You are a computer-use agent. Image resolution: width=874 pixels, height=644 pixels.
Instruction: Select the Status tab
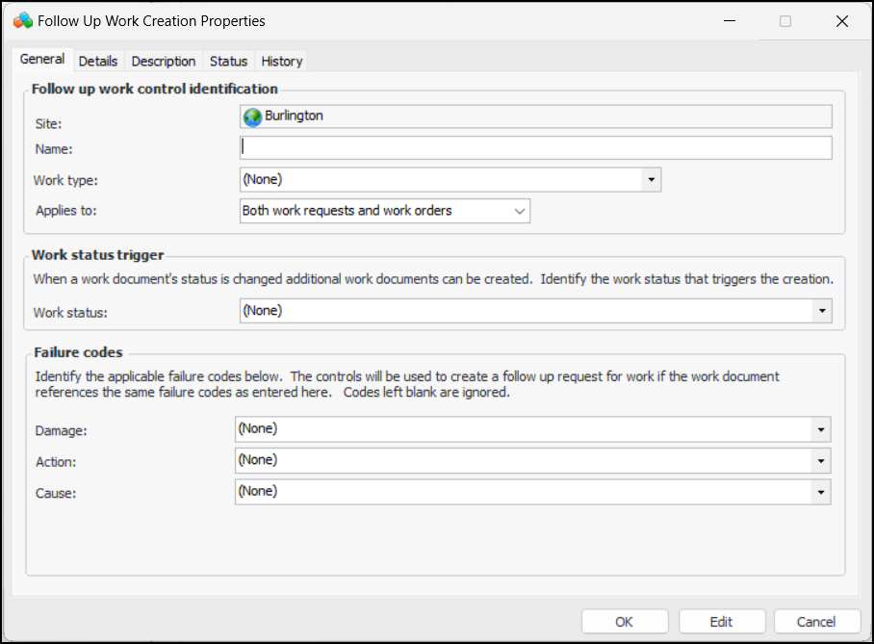(228, 61)
